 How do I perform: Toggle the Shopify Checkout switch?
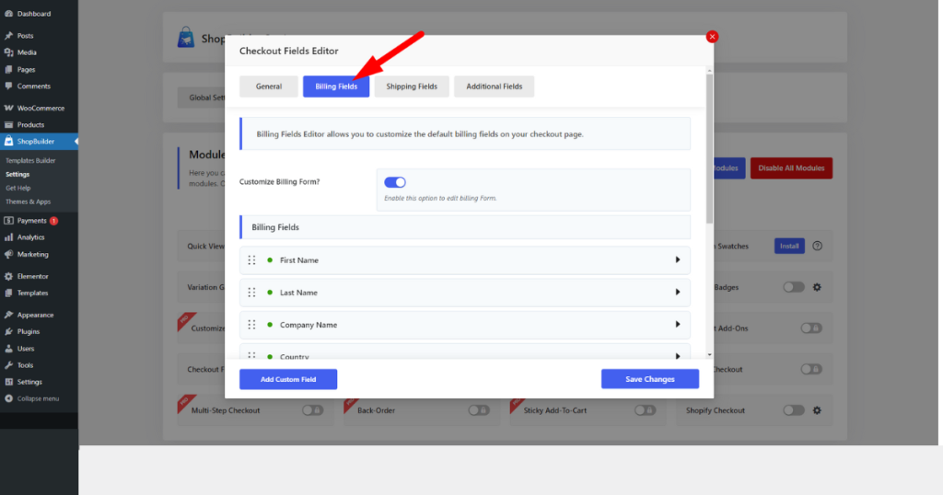pos(794,410)
